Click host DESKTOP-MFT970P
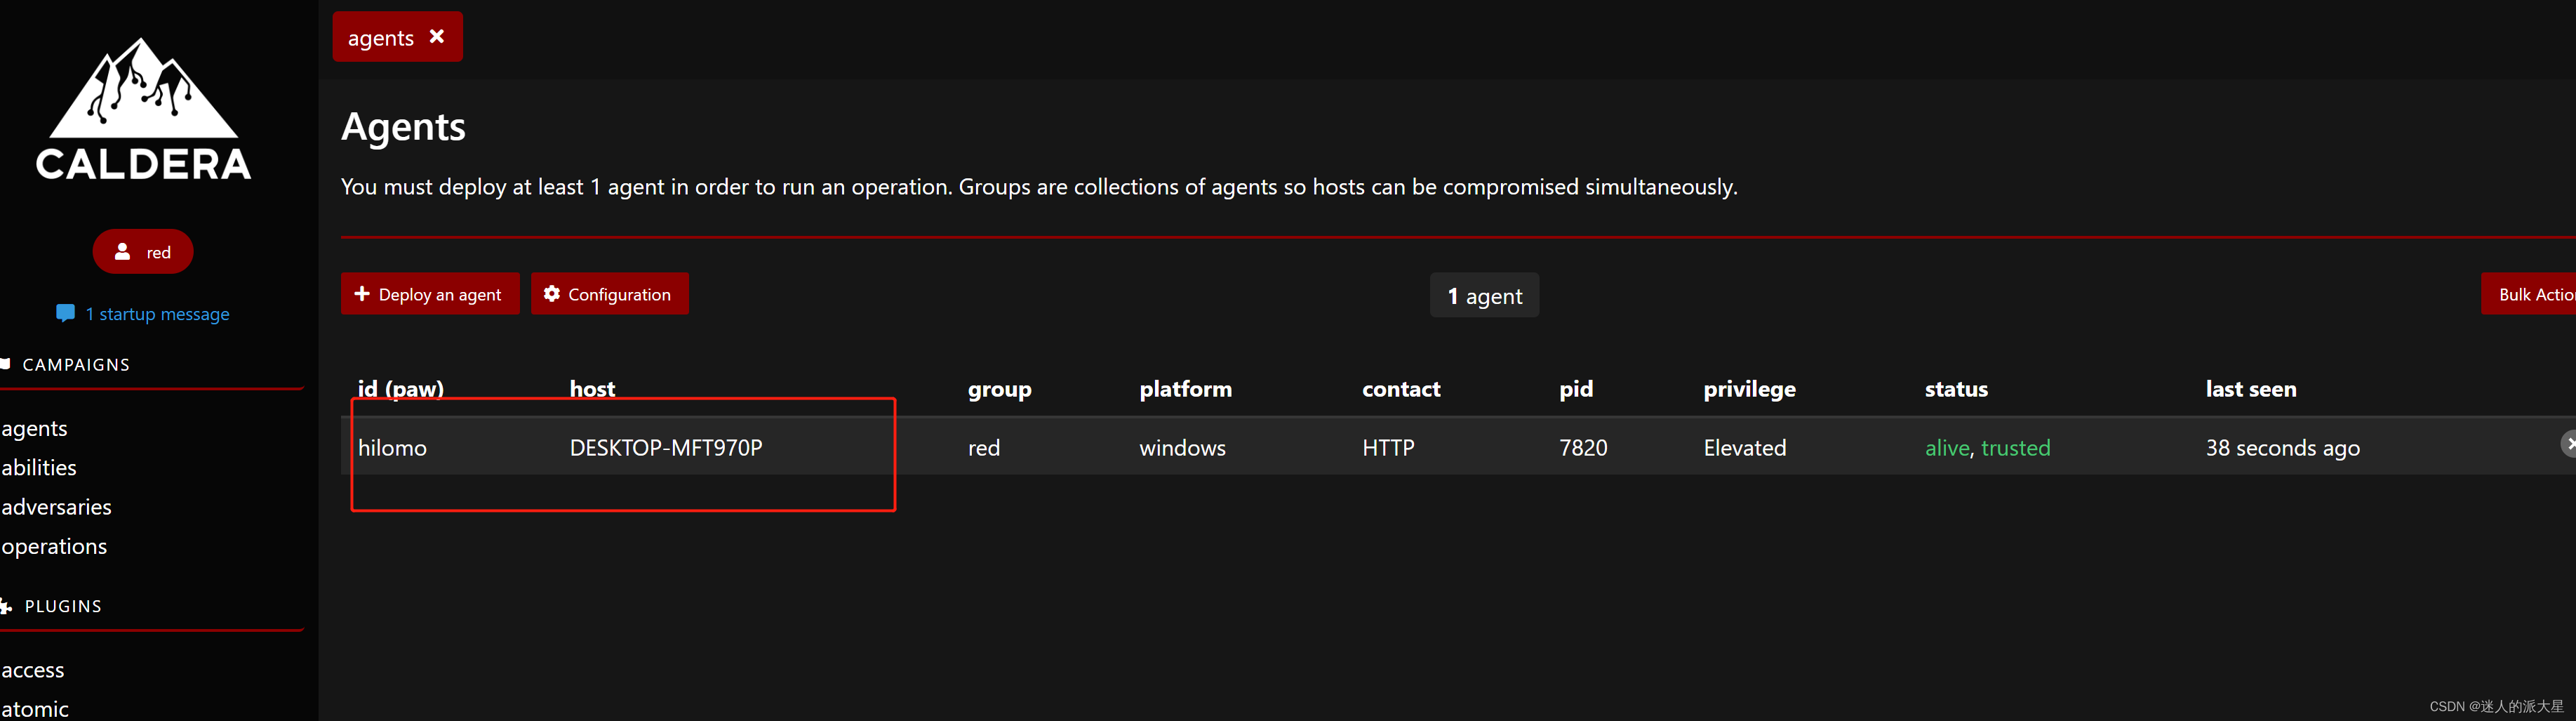 (x=666, y=448)
